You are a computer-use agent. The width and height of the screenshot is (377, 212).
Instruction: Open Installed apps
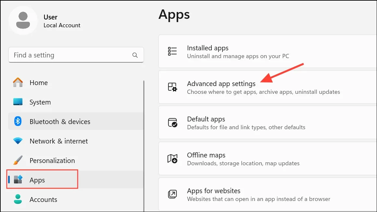(268, 51)
